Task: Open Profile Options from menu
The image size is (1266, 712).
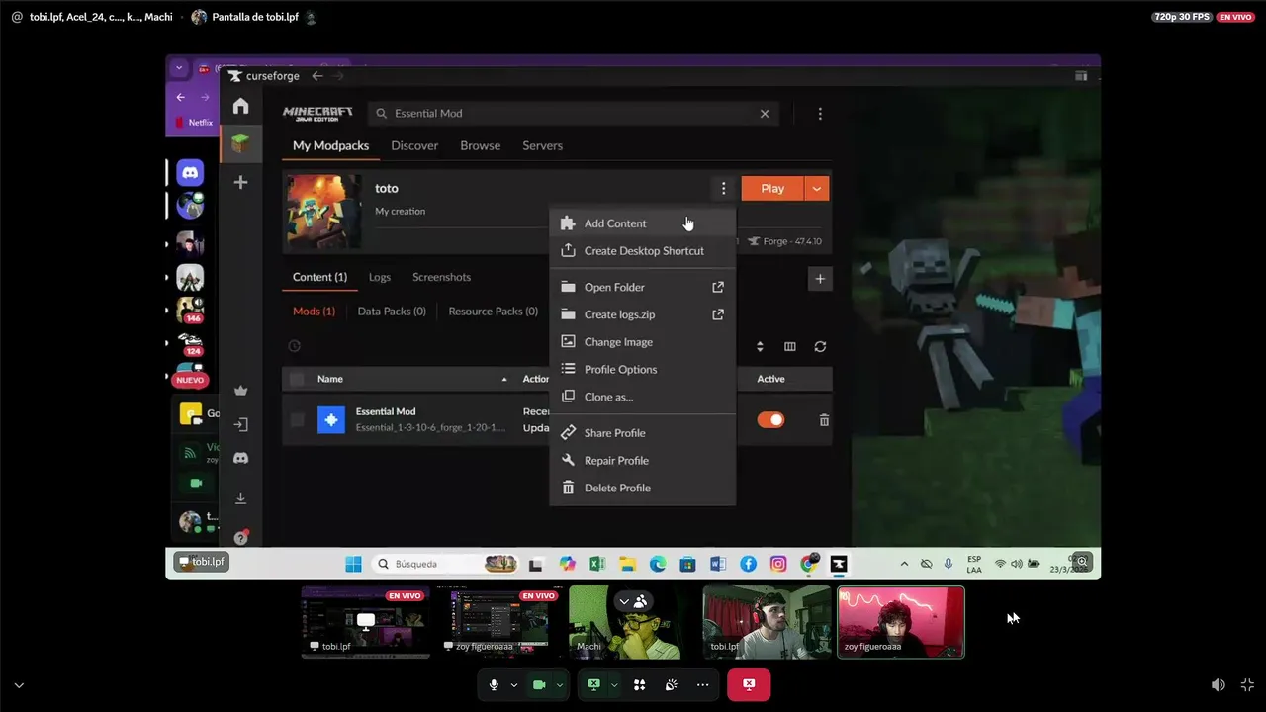Action: click(x=643, y=370)
